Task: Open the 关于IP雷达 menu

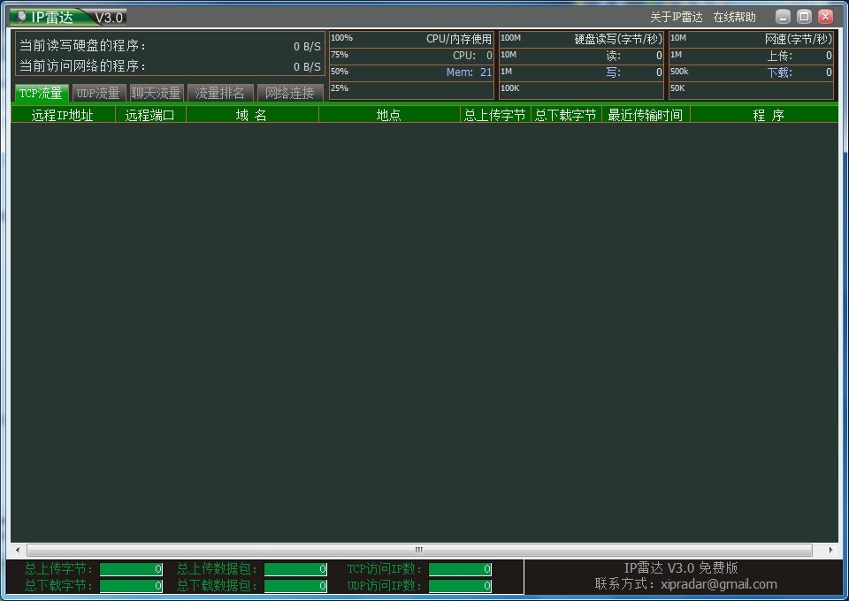Action: pyautogui.click(x=676, y=18)
